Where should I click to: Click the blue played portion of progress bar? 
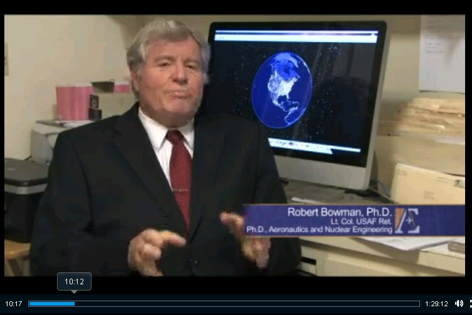50,304
